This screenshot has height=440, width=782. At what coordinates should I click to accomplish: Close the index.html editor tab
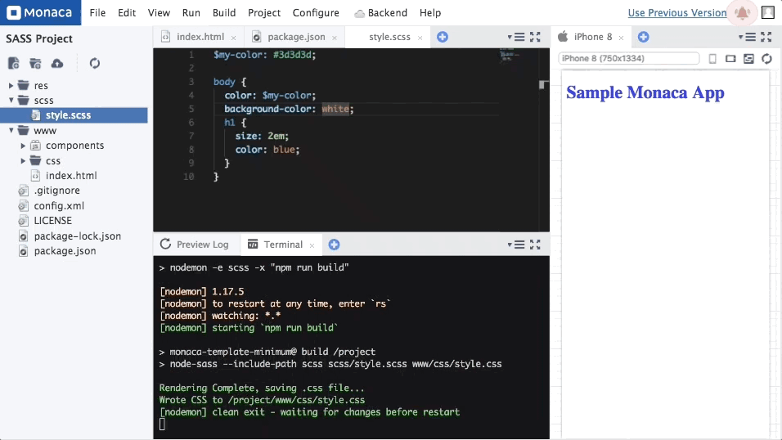pyautogui.click(x=233, y=38)
